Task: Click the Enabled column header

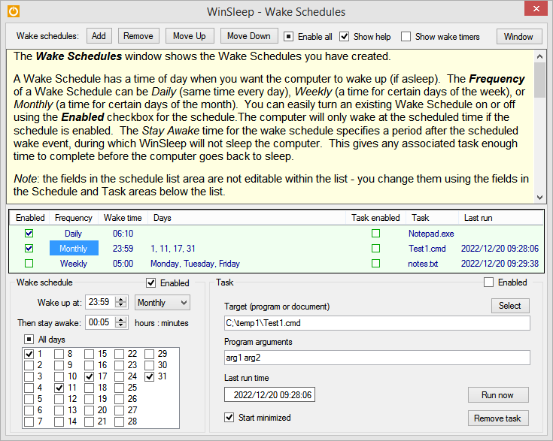Action: [30, 218]
